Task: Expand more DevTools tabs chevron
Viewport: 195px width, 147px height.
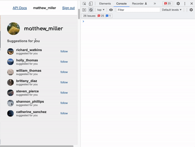Action: [x=155, y=4]
